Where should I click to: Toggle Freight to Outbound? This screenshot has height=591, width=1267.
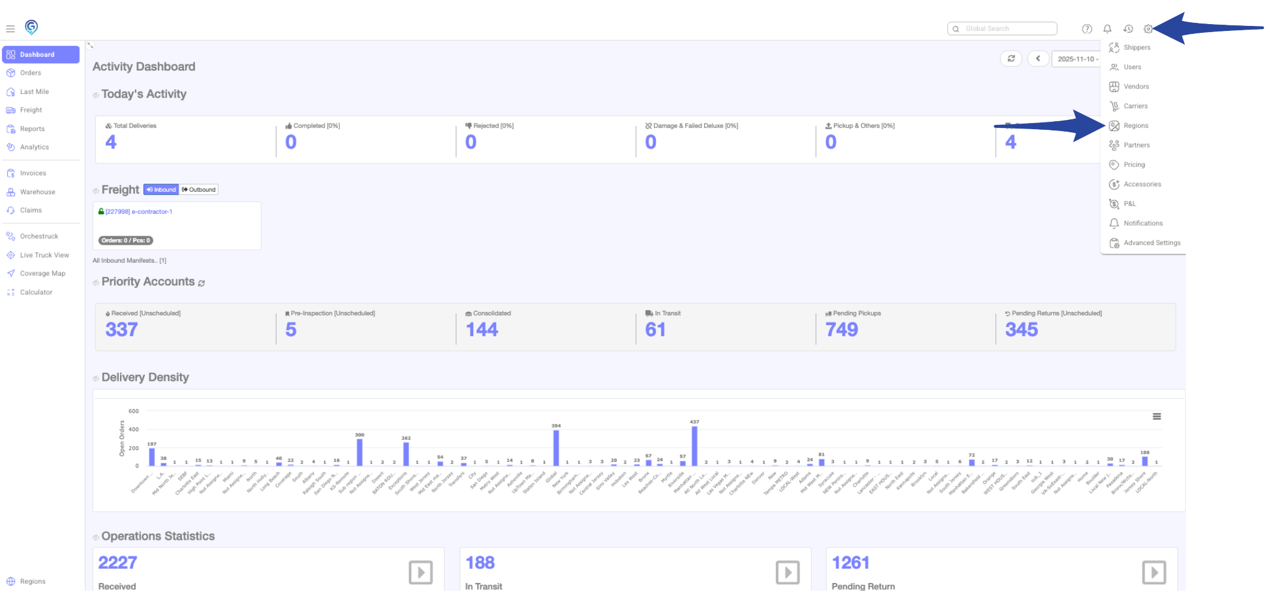coord(199,190)
